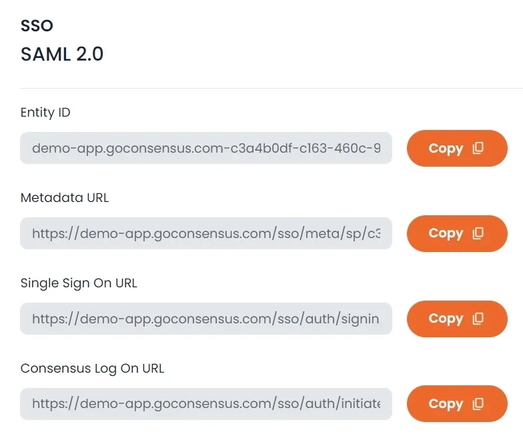Screen dimensions: 523x438
Task: Click the Single Sign On URL label
Action: 79,283
